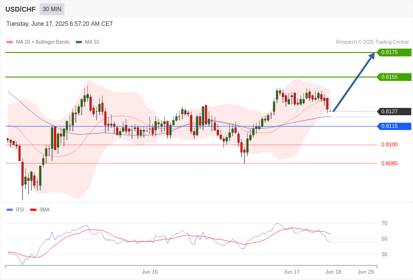Click the Jun 18 date axis label
Image resolution: width=413 pixels, height=280 pixels.
tap(333, 272)
